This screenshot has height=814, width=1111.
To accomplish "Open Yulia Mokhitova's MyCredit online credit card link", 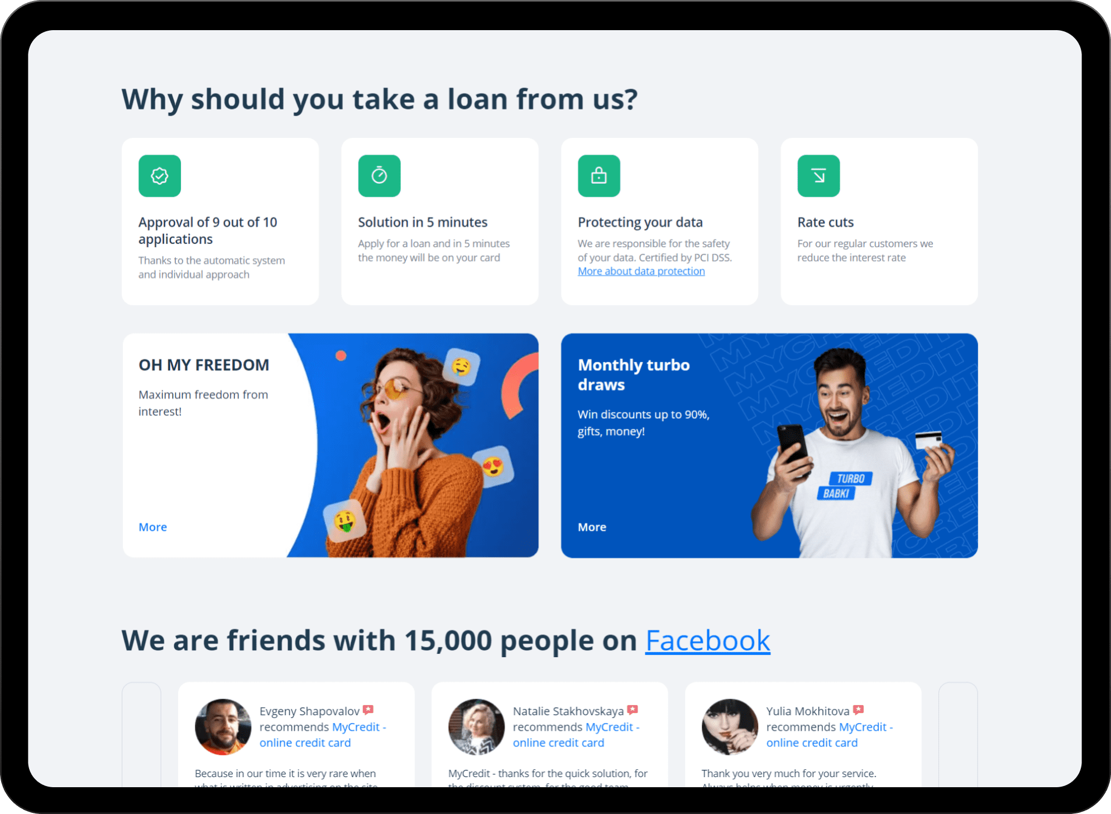I will (830, 735).
